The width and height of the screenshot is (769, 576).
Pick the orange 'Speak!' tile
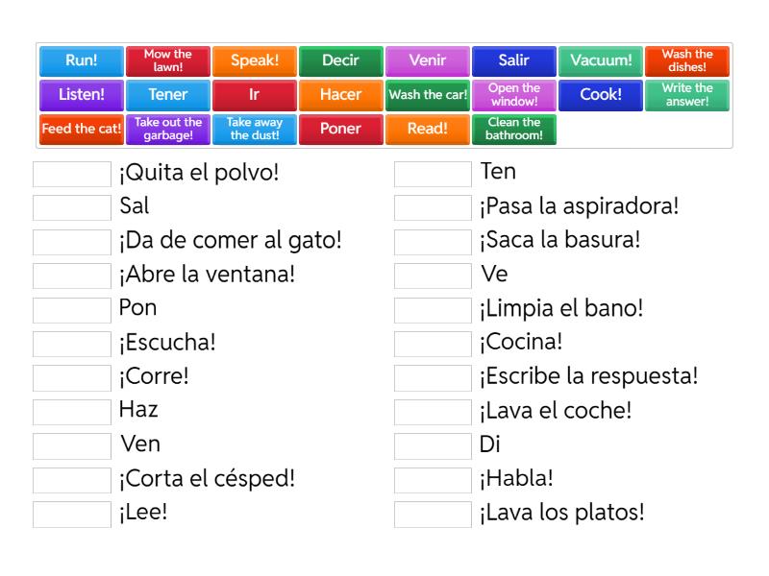[x=255, y=61]
